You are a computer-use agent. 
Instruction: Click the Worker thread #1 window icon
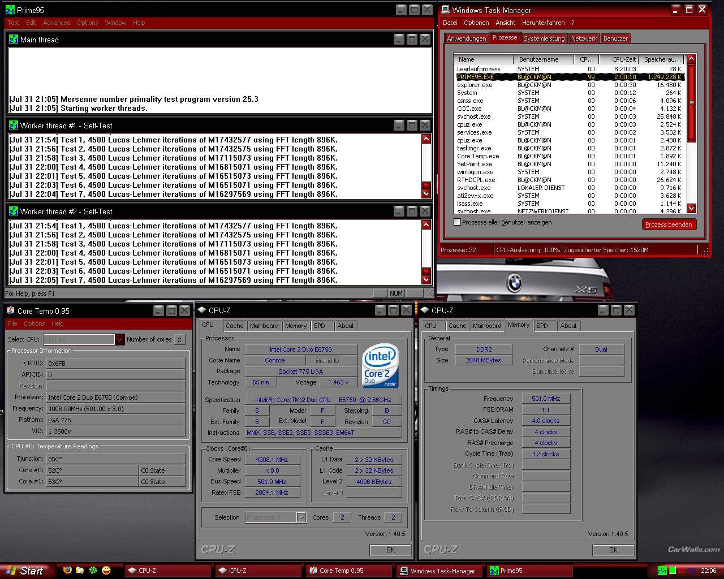pyautogui.click(x=14, y=125)
